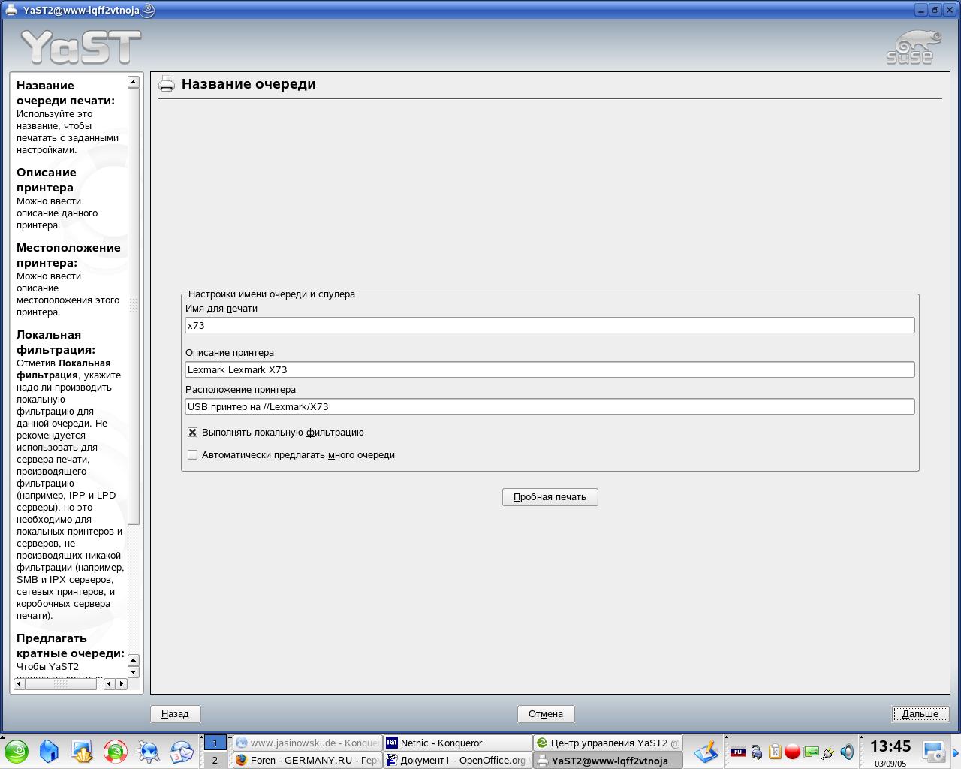Click the help panel bottom scroll down arrow
Screen dimensions: 961x769
tap(133, 672)
